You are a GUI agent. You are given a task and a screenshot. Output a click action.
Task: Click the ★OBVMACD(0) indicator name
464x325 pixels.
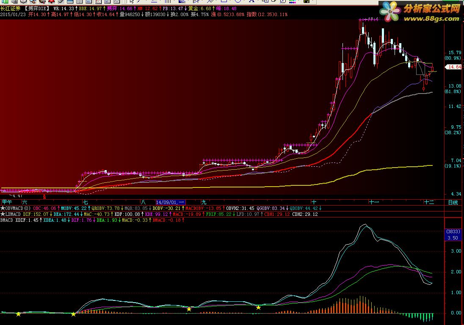coord(16,209)
